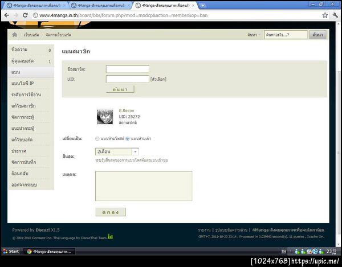Reload the page with refresh icon
Screen dimensions: 342x267
[x=25, y=15]
